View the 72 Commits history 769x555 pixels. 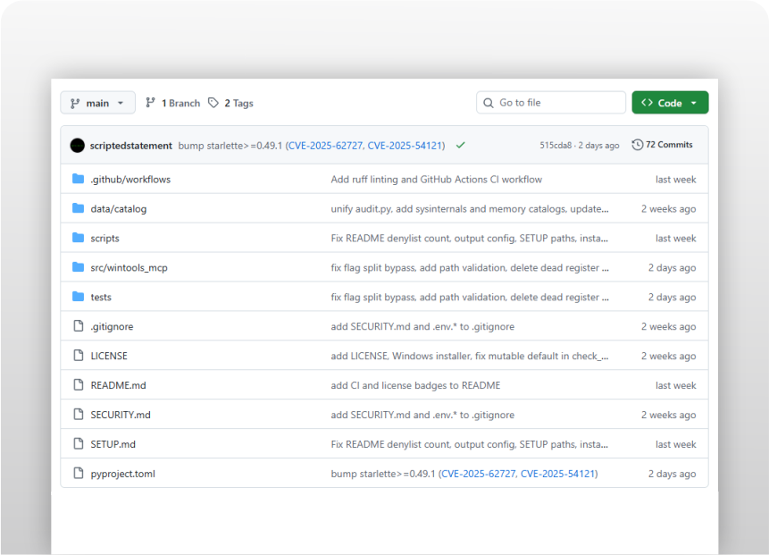(x=668, y=144)
